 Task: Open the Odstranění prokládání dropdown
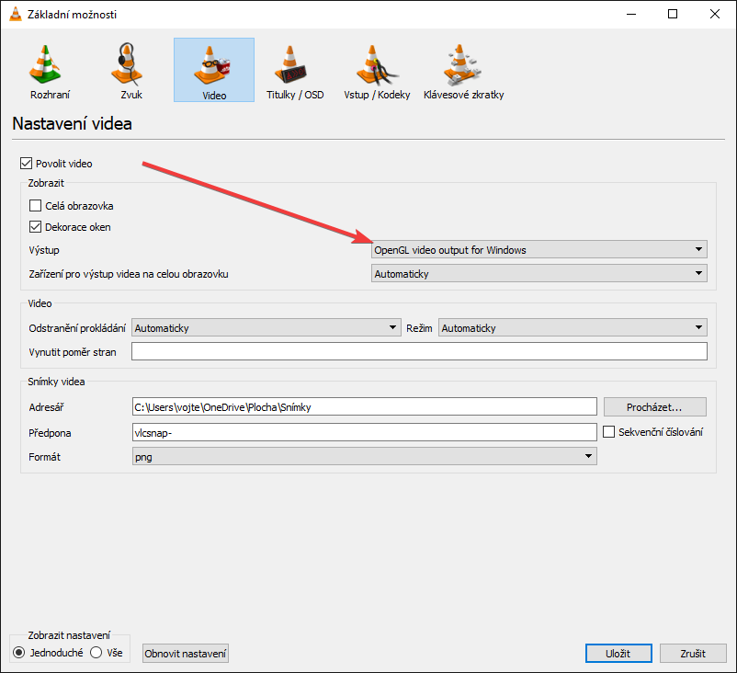(265, 328)
